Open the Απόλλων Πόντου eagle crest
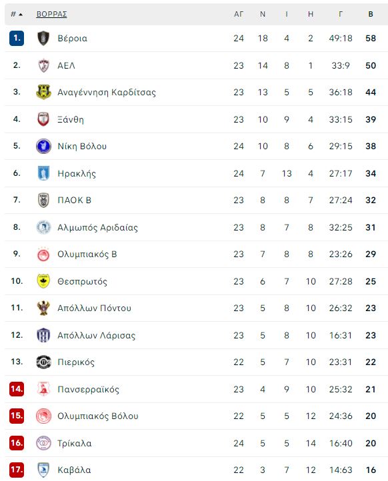Viewport: 388px width, 481px height. pyautogui.click(x=43, y=308)
